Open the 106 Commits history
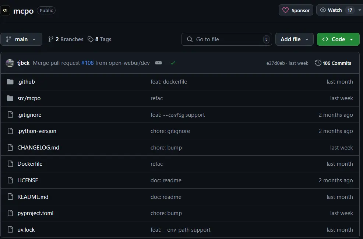The height and width of the screenshot is (239, 363). [333, 63]
